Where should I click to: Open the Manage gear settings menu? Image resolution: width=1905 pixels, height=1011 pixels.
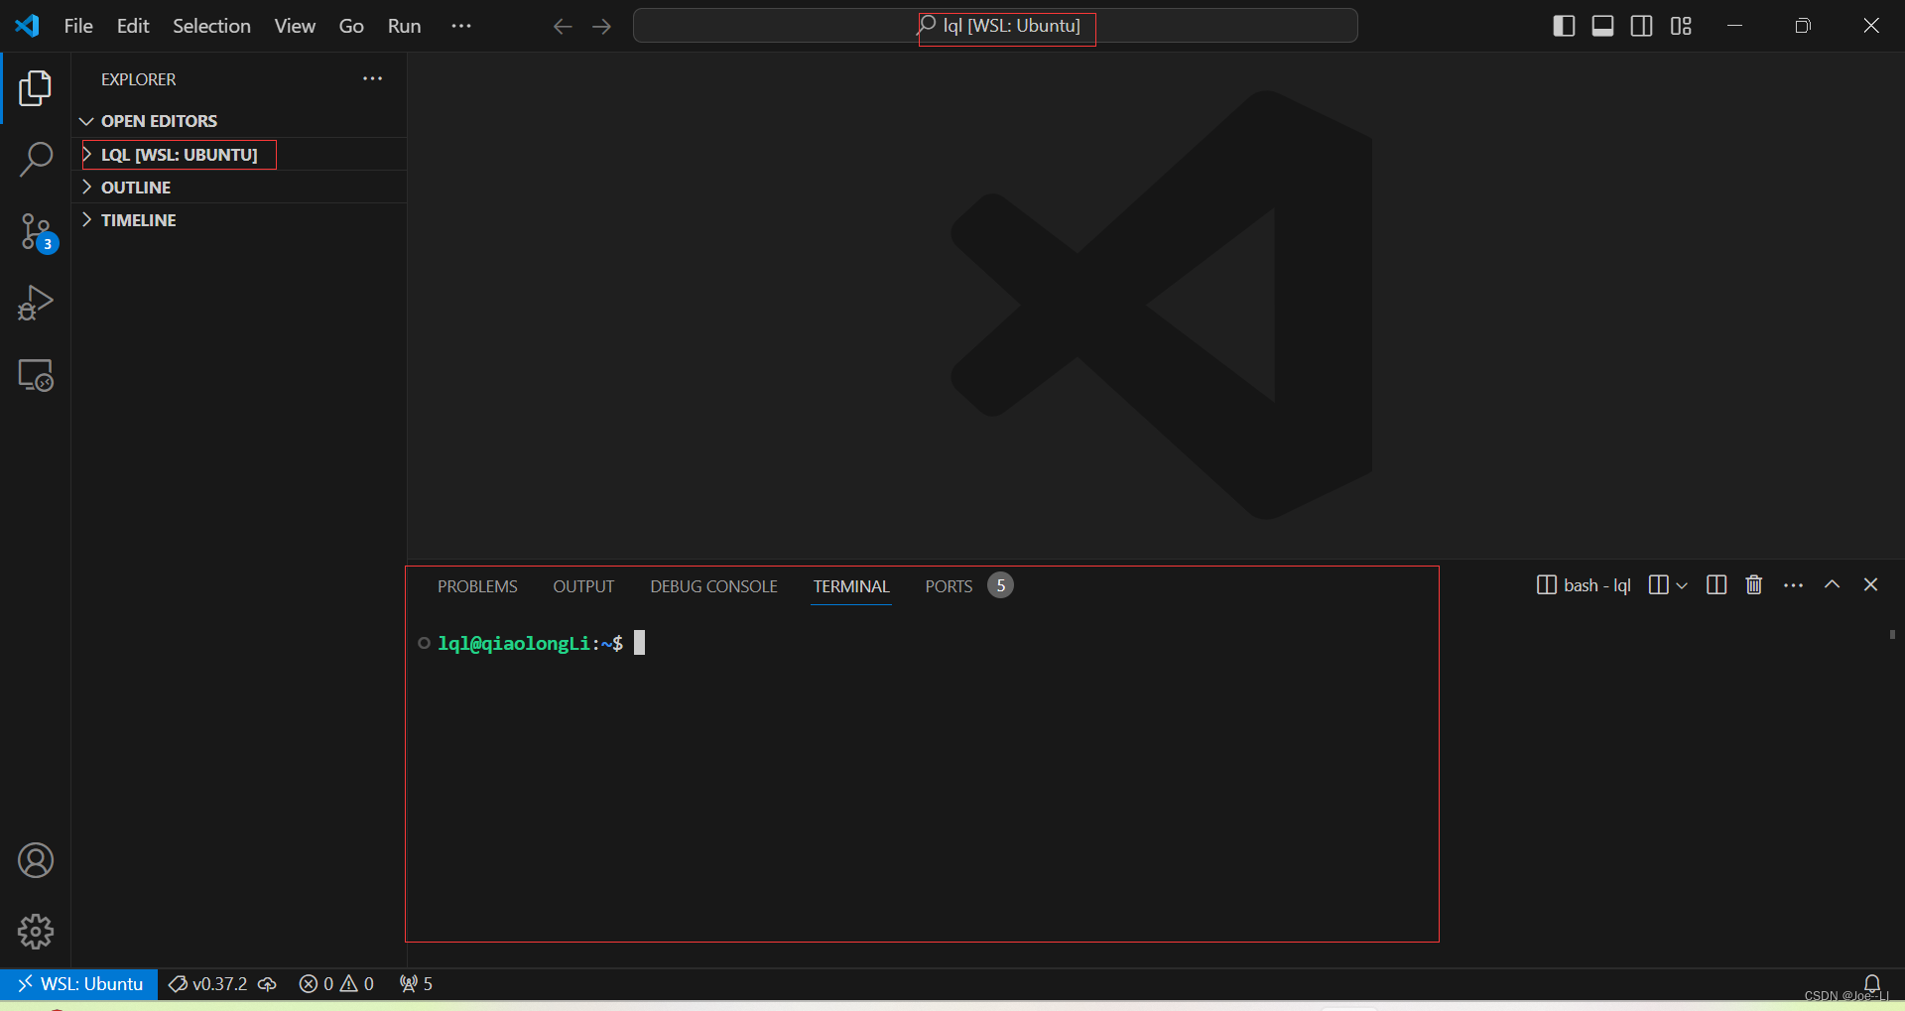[x=36, y=932]
